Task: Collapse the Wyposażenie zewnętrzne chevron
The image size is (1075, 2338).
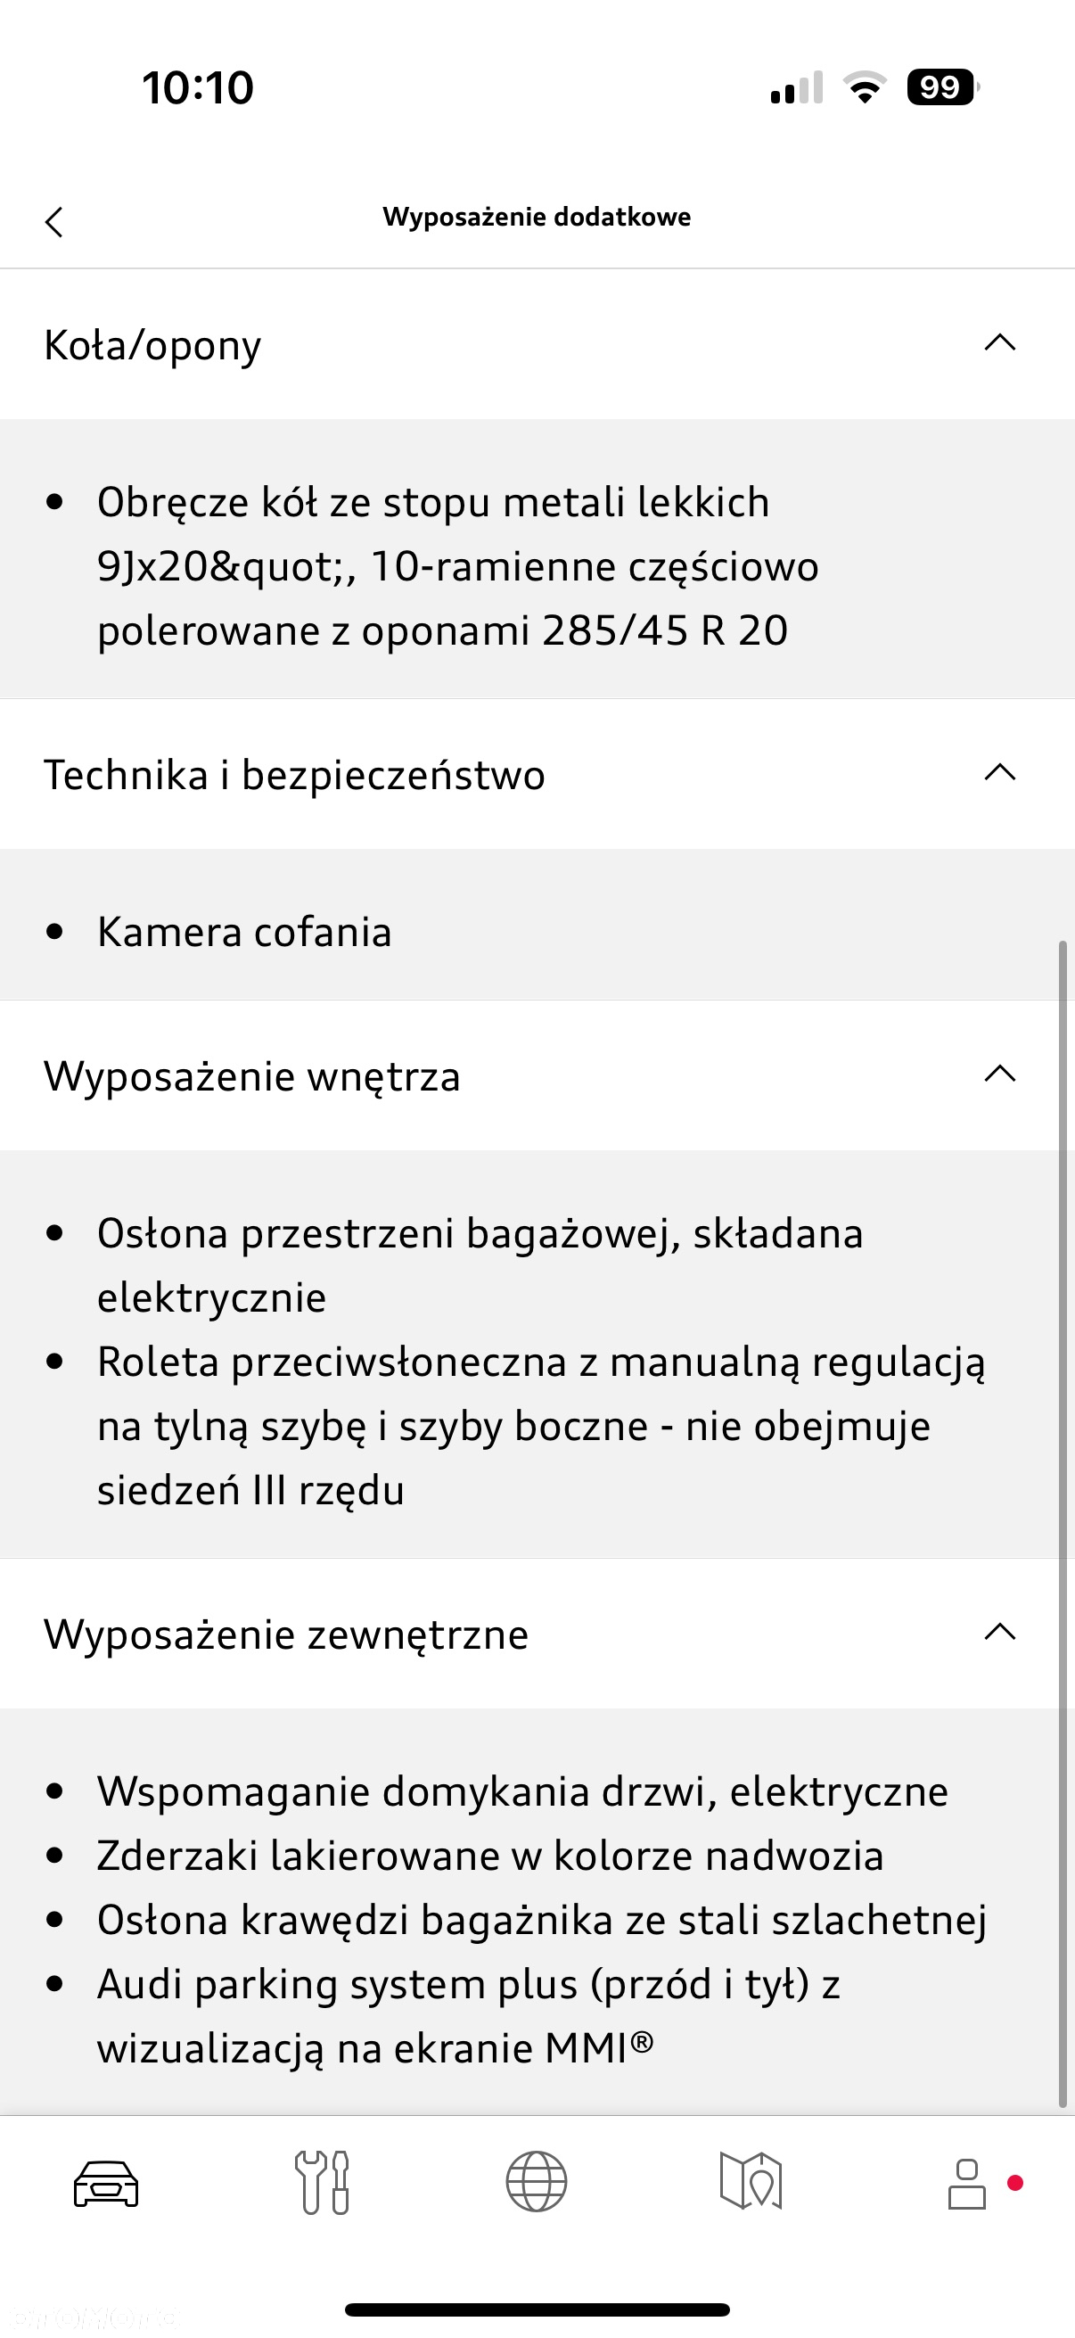Action: pyautogui.click(x=1000, y=1633)
